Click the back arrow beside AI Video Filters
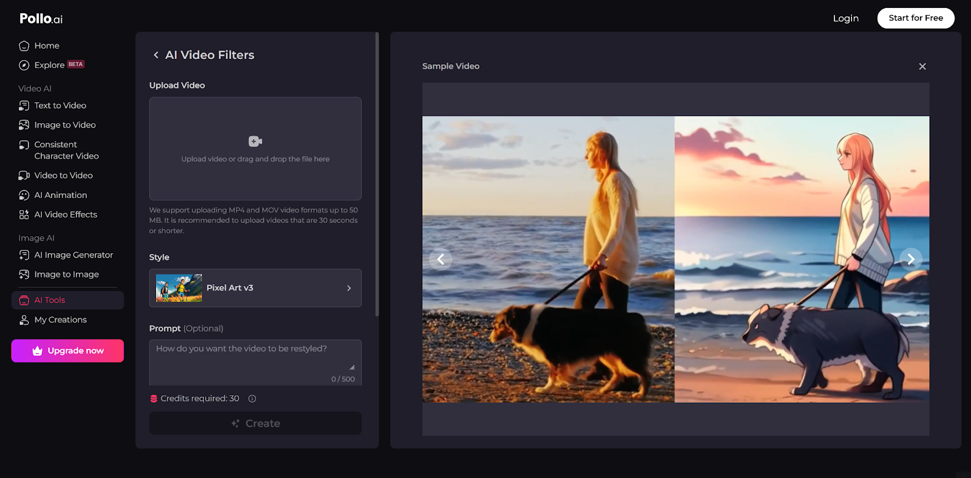 pyautogui.click(x=156, y=55)
